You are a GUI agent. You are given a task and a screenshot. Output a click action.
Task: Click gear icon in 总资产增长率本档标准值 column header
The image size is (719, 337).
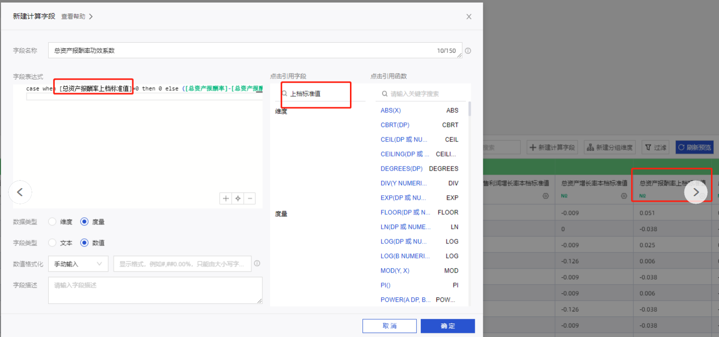coord(624,196)
